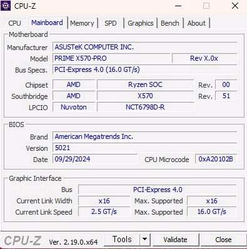Click the max supported width x16 value
Screen dimensions: 247x249
click(x=212, y=201)
